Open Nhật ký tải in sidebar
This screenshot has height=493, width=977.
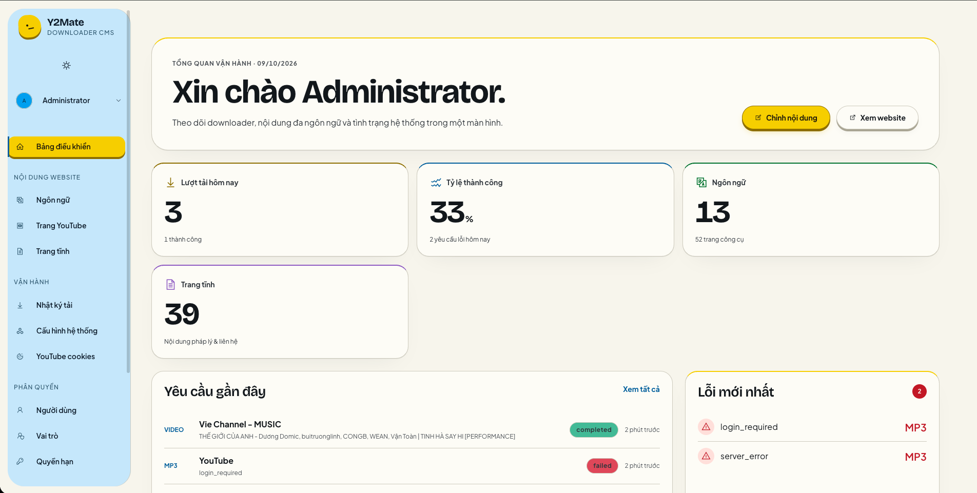click(67, 305)
